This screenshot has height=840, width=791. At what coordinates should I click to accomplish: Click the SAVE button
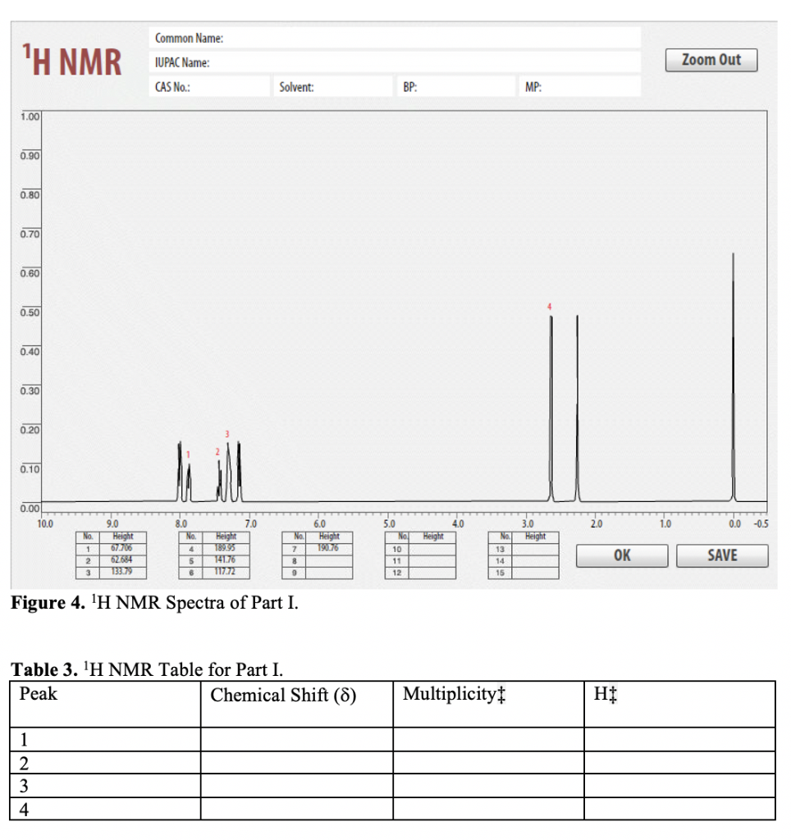tap(723, 555)
